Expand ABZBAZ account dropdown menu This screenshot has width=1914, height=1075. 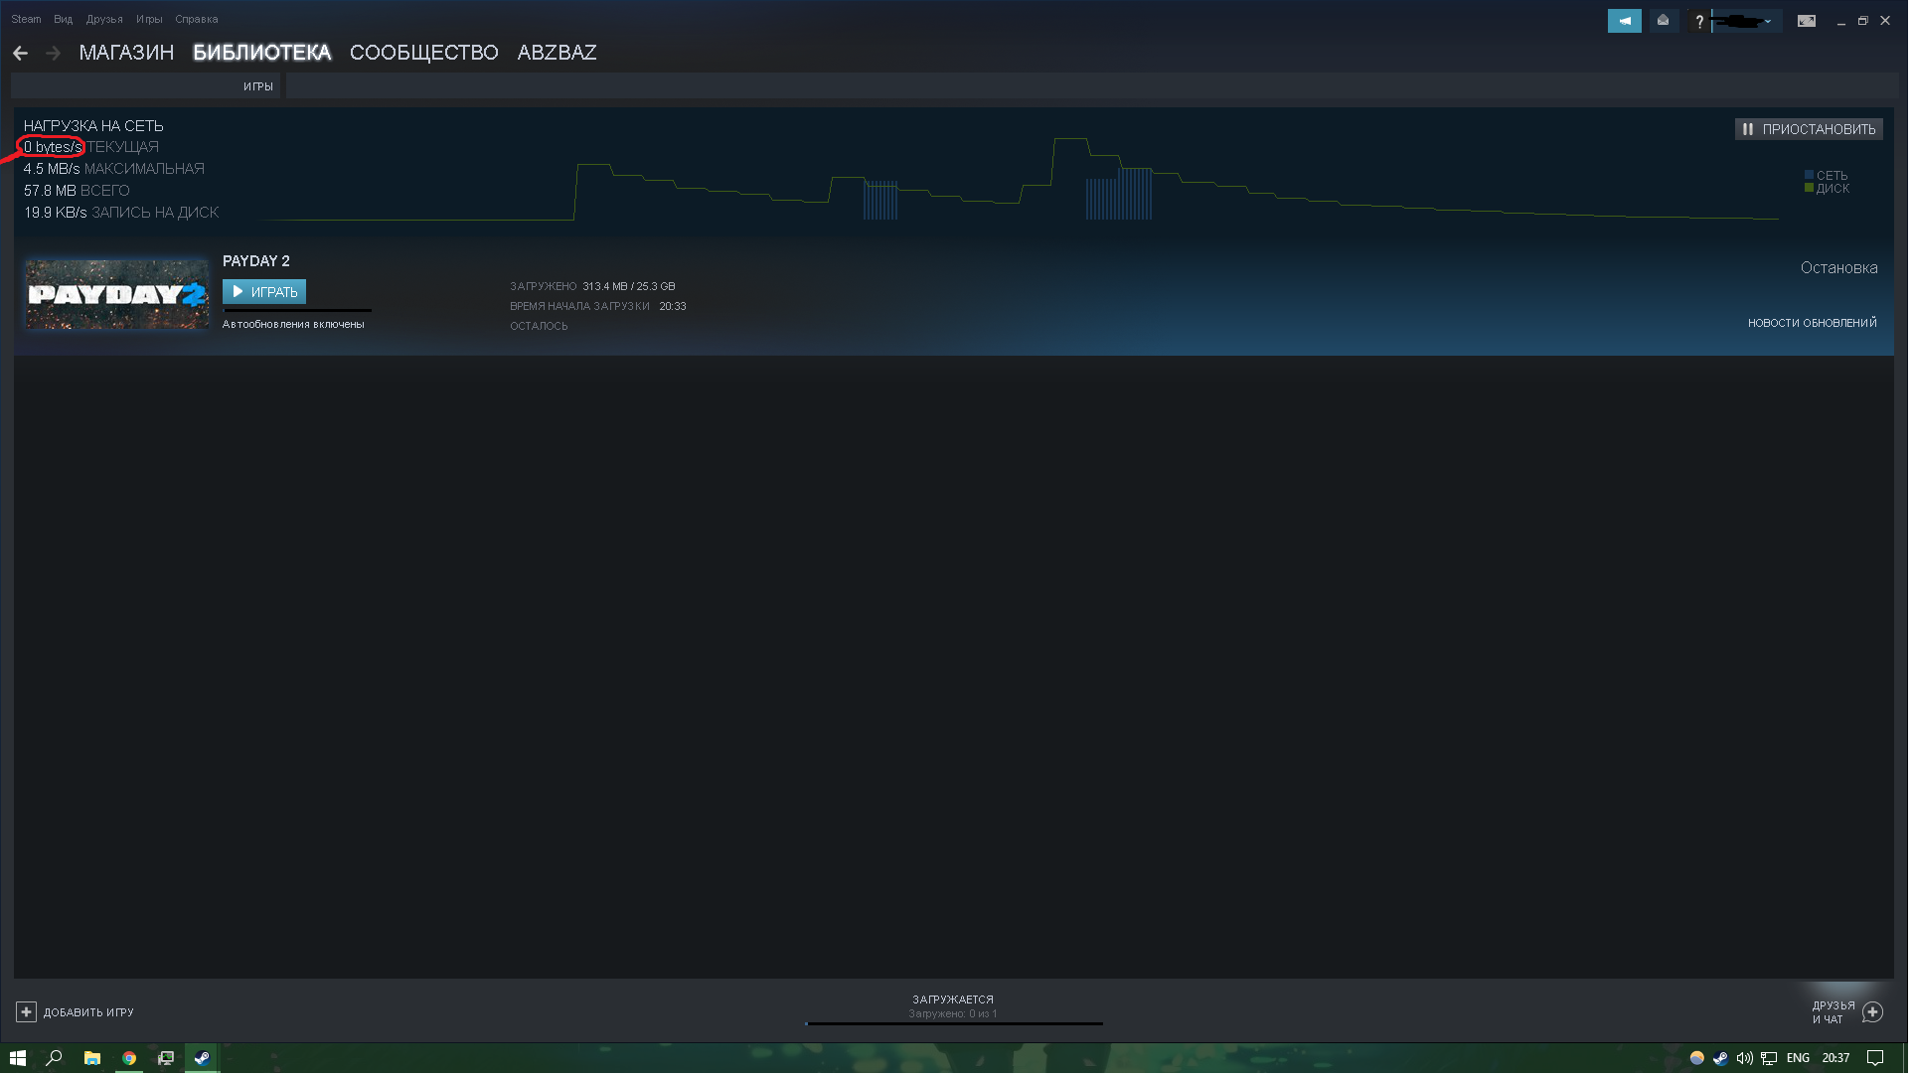click(x=557, y=52)
